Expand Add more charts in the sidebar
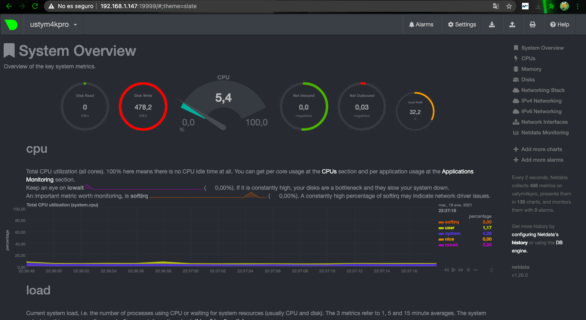586x320 pixels. [x=541, y=149]
